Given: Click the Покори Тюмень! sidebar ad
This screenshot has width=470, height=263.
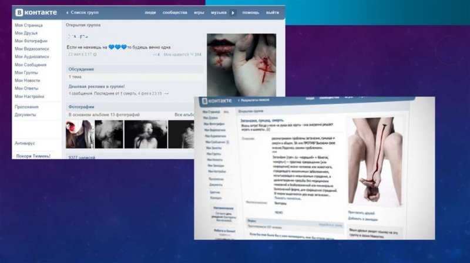Looking at the screenshot, I should click(33, 156).
